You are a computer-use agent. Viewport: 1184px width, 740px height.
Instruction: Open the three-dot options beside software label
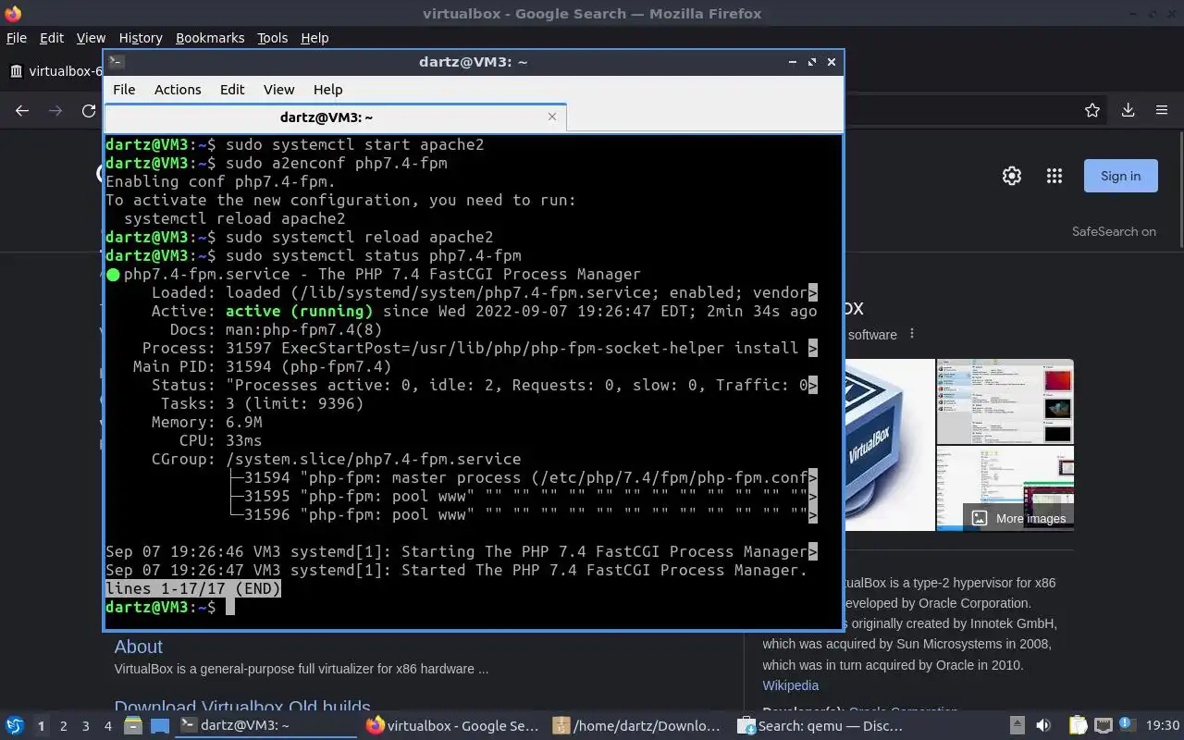pos(912,334)
